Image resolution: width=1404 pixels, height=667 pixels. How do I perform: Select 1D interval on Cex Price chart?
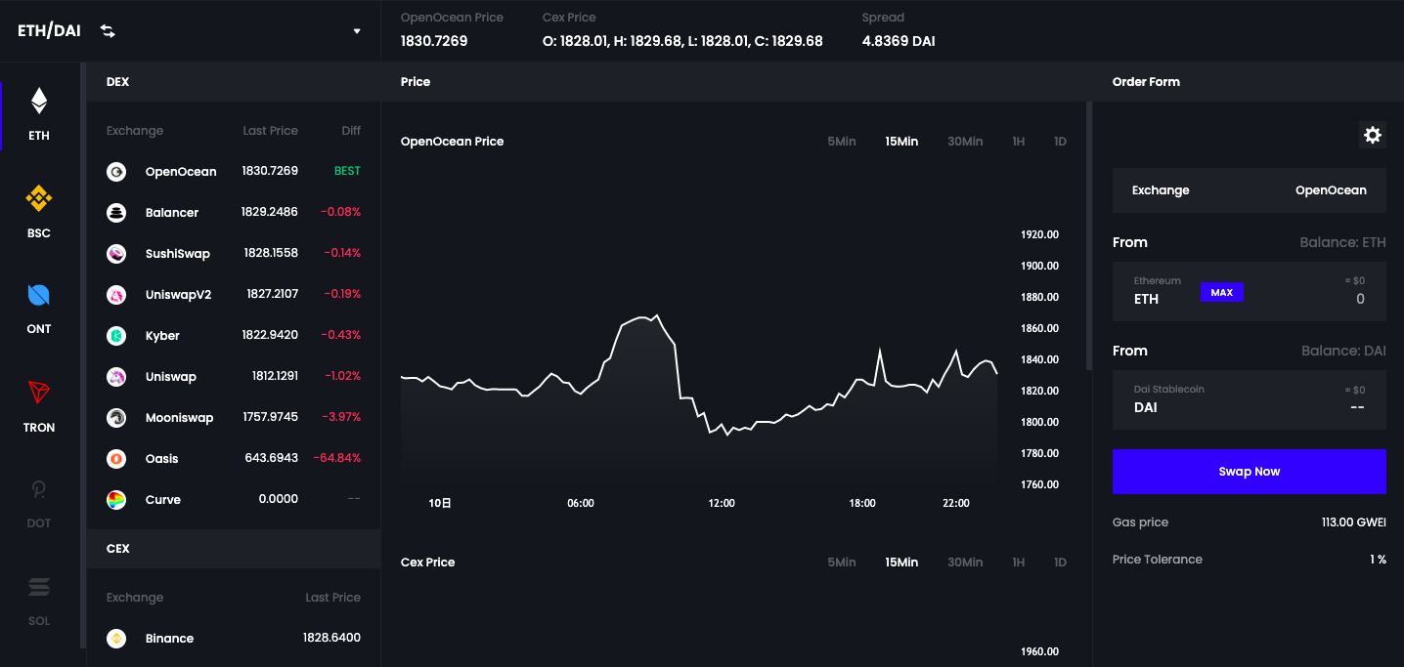point(1060,563)
